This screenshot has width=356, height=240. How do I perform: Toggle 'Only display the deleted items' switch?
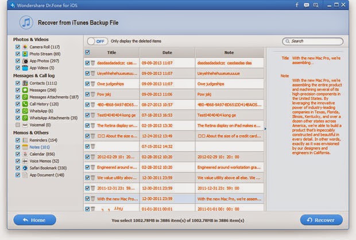pyautogui.click(x=97, y=41)
